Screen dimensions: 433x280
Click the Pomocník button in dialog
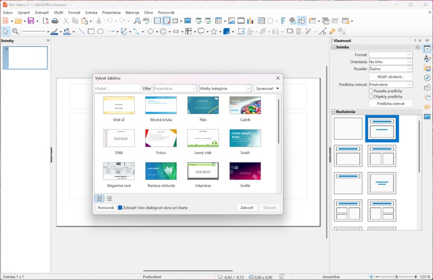[x=106, y=208]
